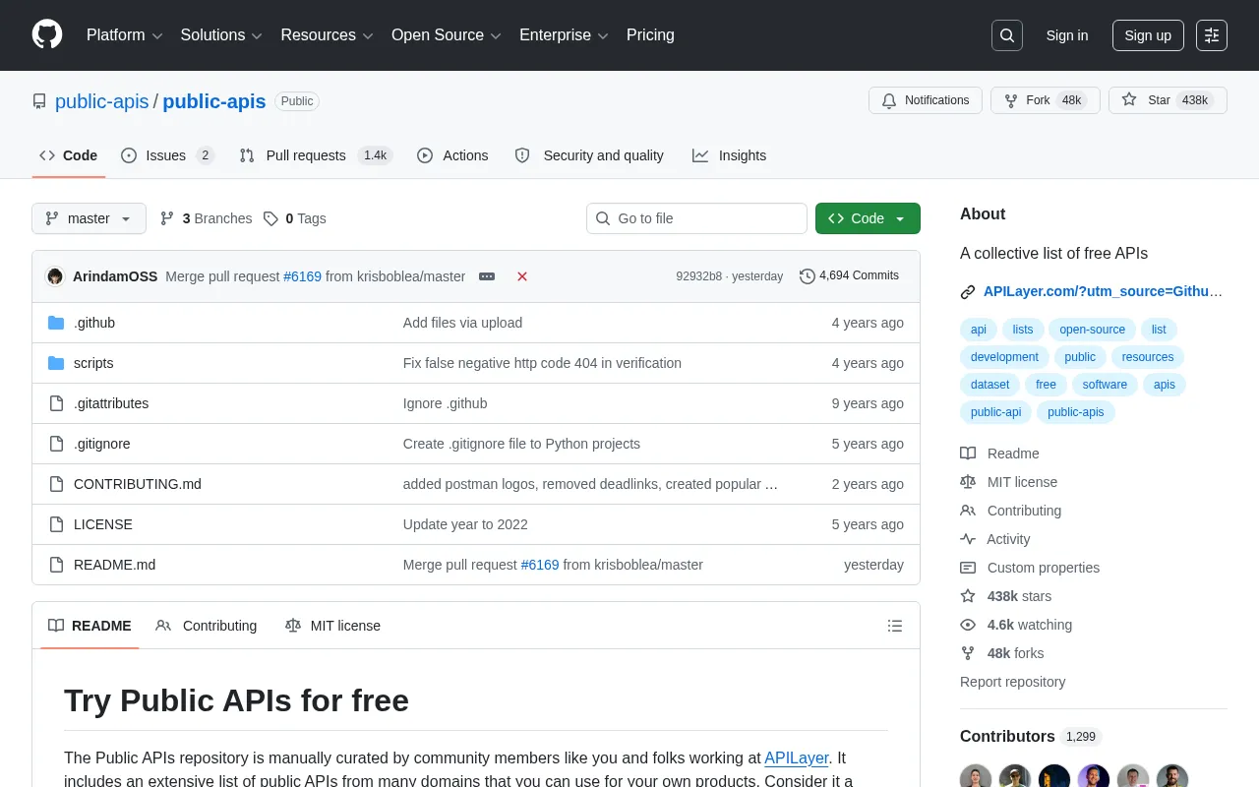Image resolution: width=1259 pixels, height=787 pixels.
Task: Open pull request #6169 in commit header
Action: (302, 276)
